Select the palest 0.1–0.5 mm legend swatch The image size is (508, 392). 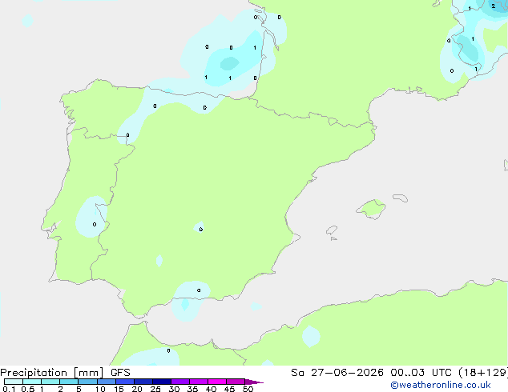tap(14, 382)
